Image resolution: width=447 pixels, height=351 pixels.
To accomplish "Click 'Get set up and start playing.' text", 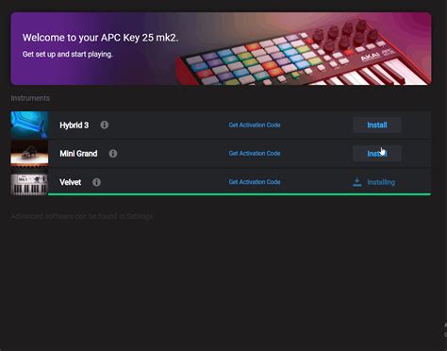I will [x=67, y=54].
